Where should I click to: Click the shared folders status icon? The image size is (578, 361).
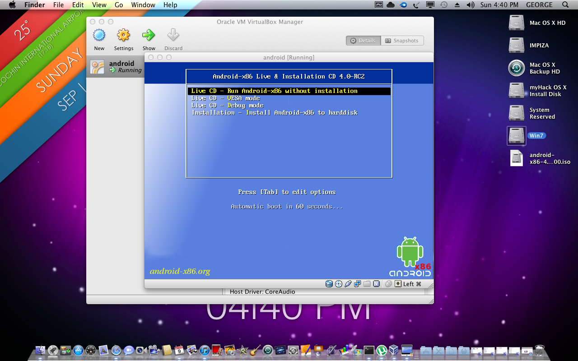click(x=367, y=284)
